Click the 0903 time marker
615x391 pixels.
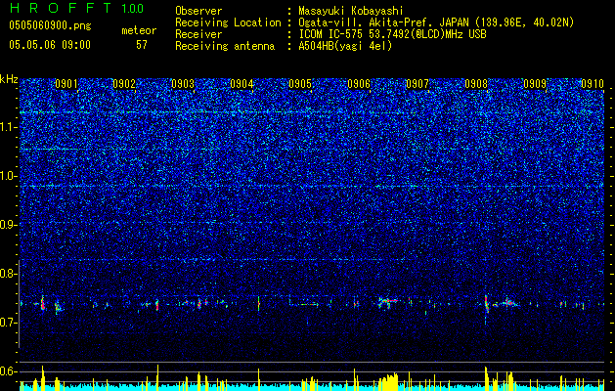[183, 84]
